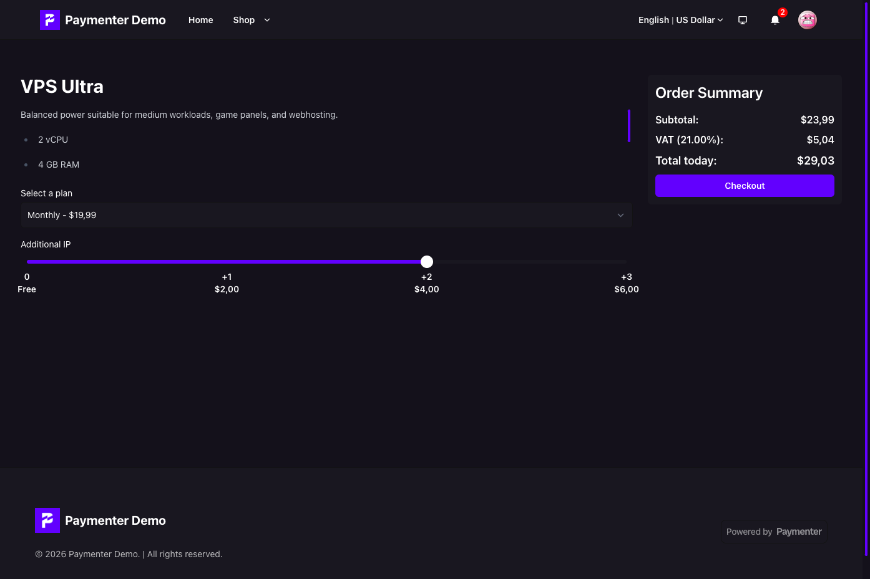
Task: Open the notifications bell
Action: pos(775,20)
